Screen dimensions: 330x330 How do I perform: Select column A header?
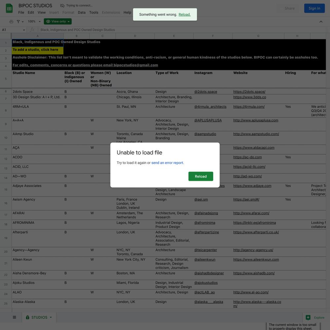38,36
